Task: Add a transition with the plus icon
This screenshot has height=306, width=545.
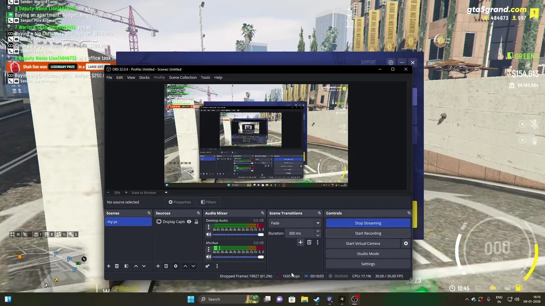Action: pos(301,242)
